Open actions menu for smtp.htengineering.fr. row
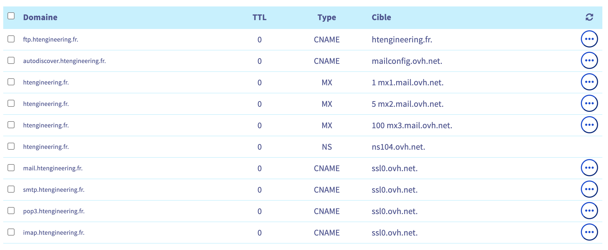Screen dimensions: 608x250 589,189
